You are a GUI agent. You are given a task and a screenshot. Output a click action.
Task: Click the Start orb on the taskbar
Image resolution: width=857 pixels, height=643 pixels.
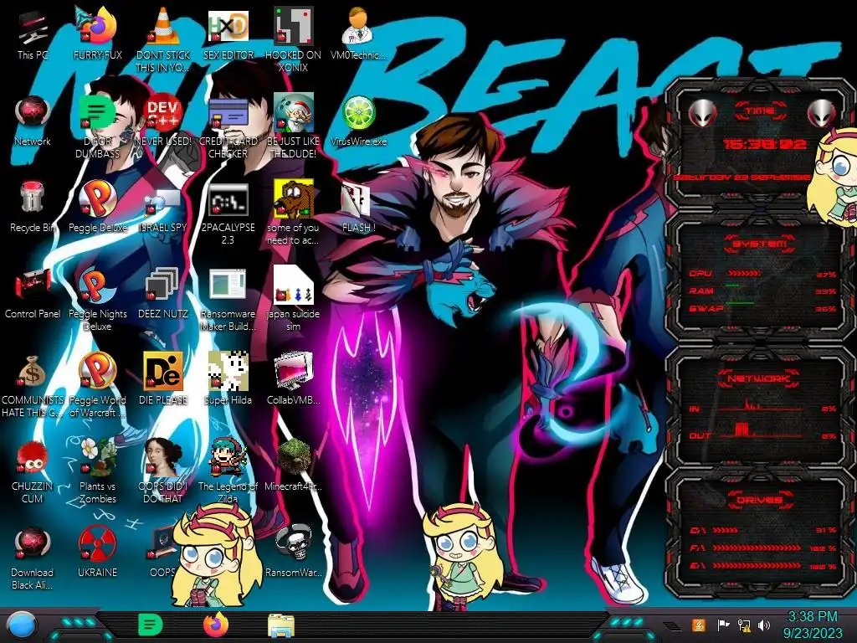point(22,625)
